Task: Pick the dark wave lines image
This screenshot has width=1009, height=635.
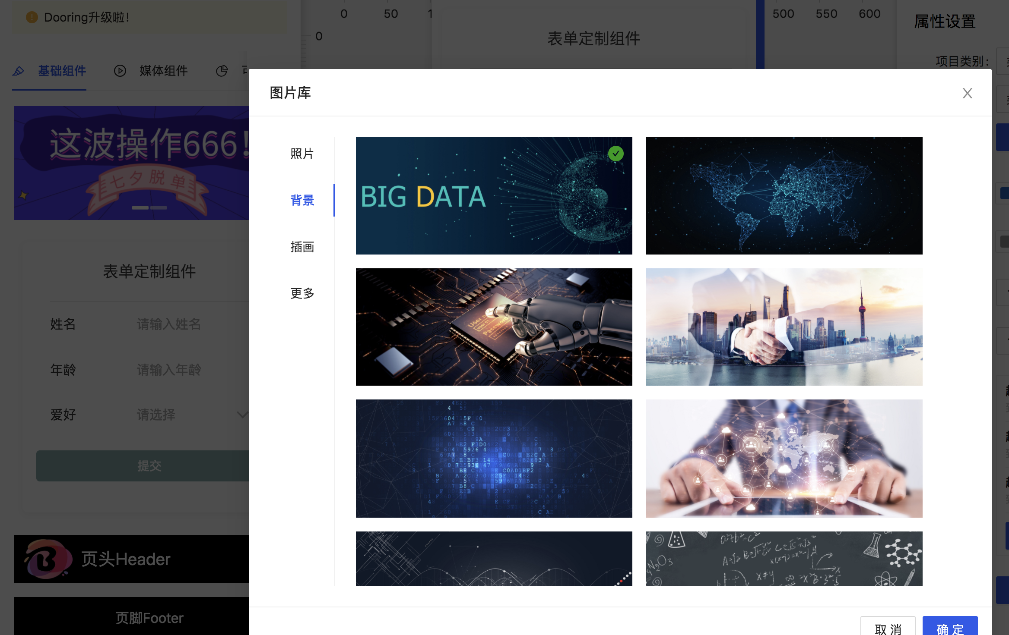Action: [x=494, y=558]
